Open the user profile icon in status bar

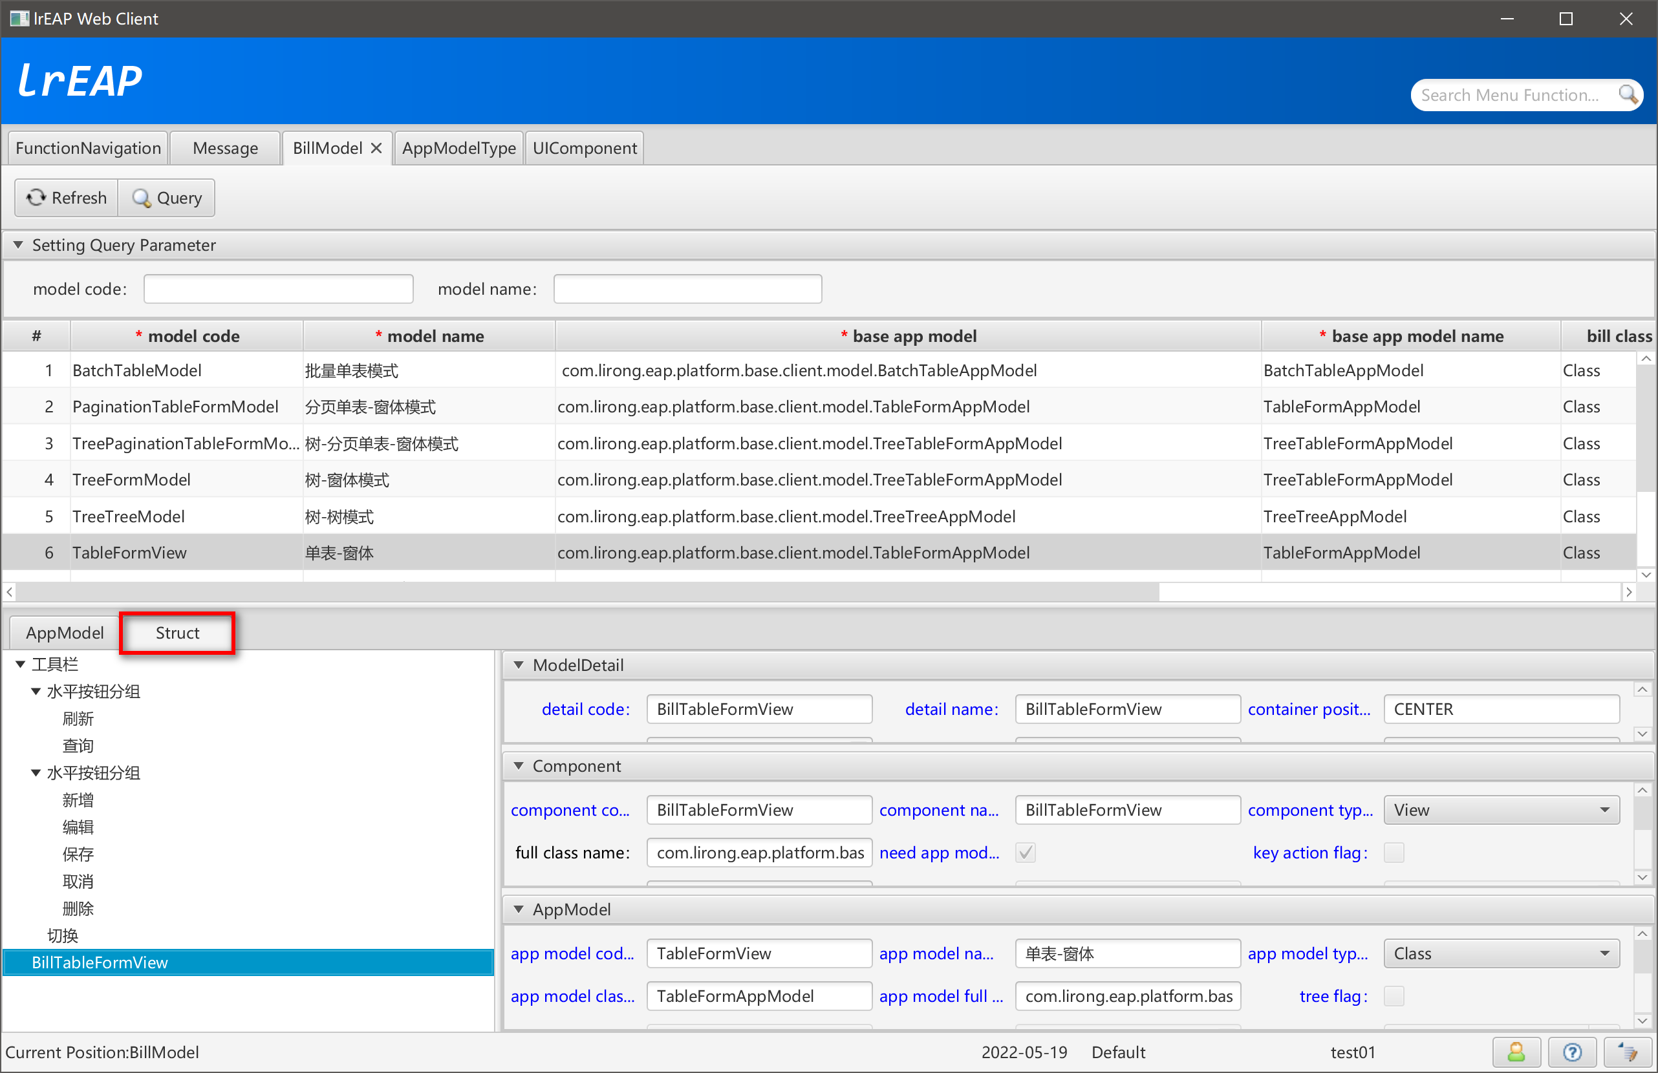(x=1516, y=1052)
